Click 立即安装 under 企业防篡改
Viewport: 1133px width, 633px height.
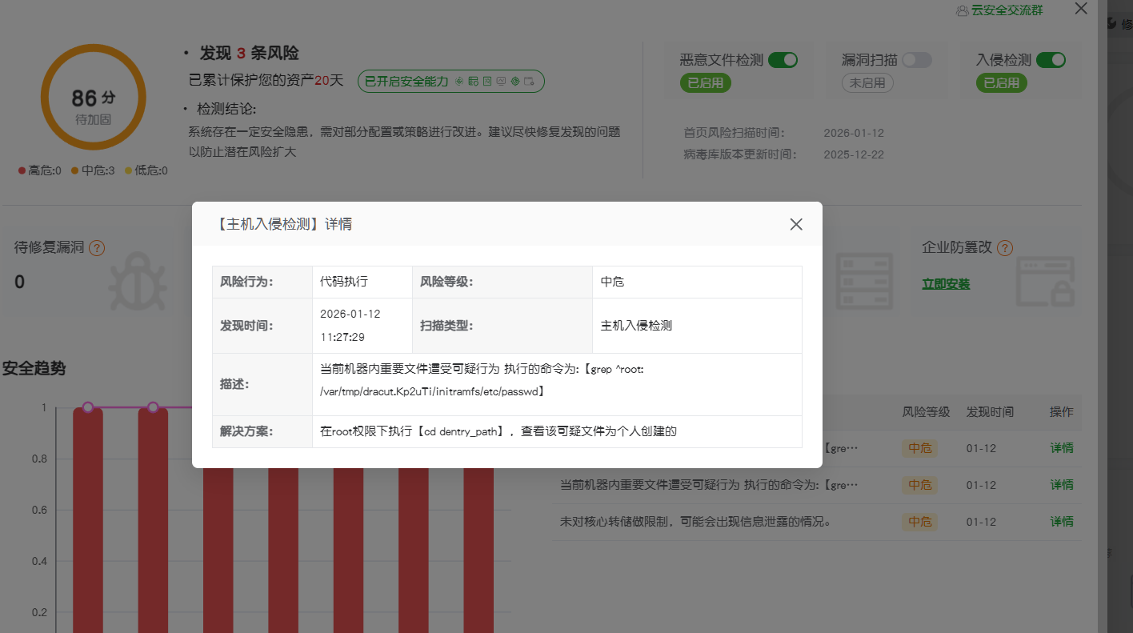946,283
